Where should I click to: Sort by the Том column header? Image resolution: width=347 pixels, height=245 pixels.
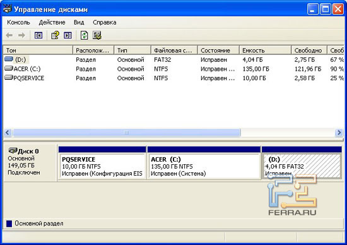point(38,51)
